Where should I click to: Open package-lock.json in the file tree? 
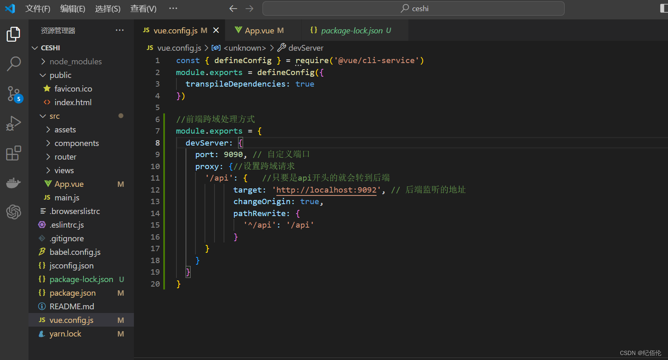point(81,279)
